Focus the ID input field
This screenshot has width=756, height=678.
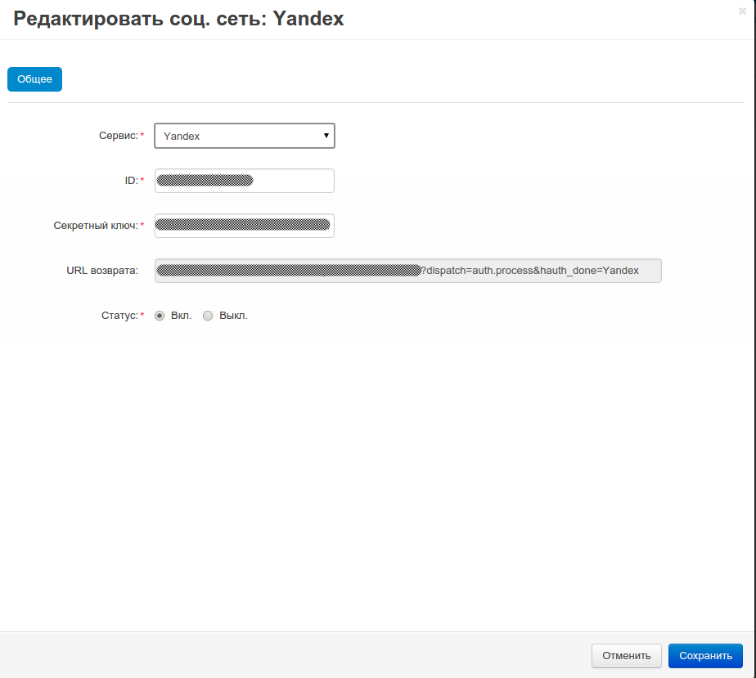click(x=244, y=181)
